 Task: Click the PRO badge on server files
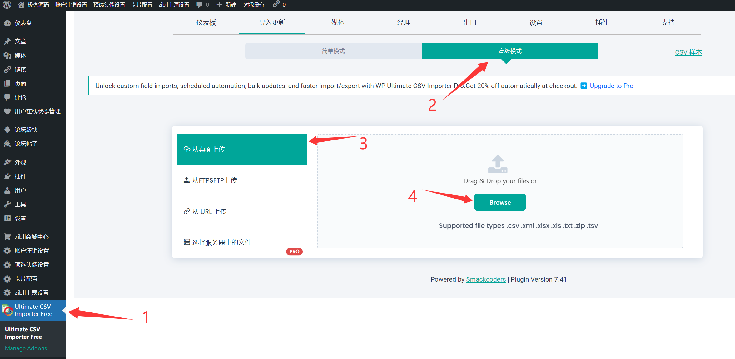(294, 252)
